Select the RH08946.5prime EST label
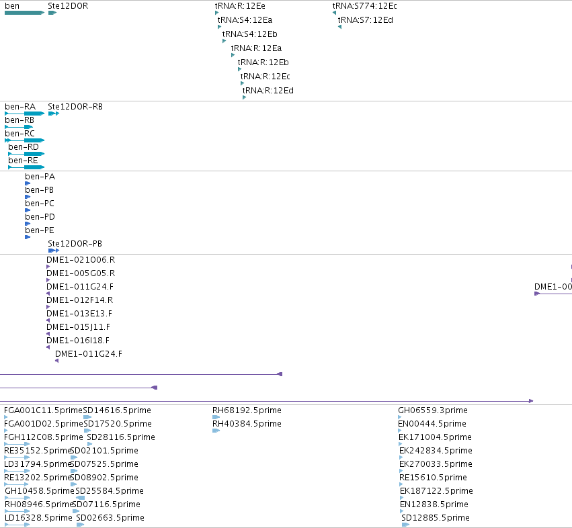Screen dimensions: 572x528 click(39, 504)
